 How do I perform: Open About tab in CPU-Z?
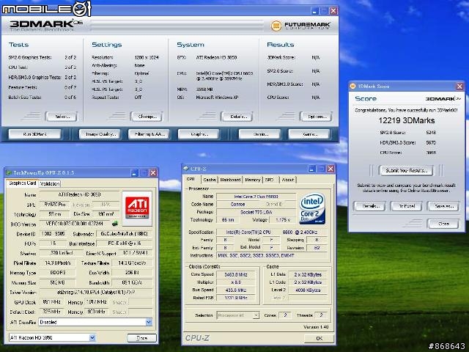288,180
